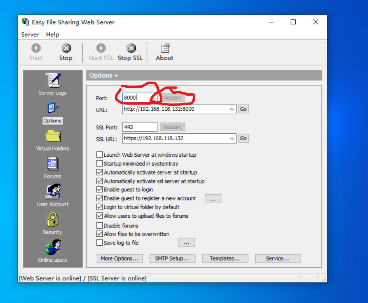The width and height of the screenshot is (368, 303).
Task: Click inside the Port input field
Action: click(x=140, y=98)
